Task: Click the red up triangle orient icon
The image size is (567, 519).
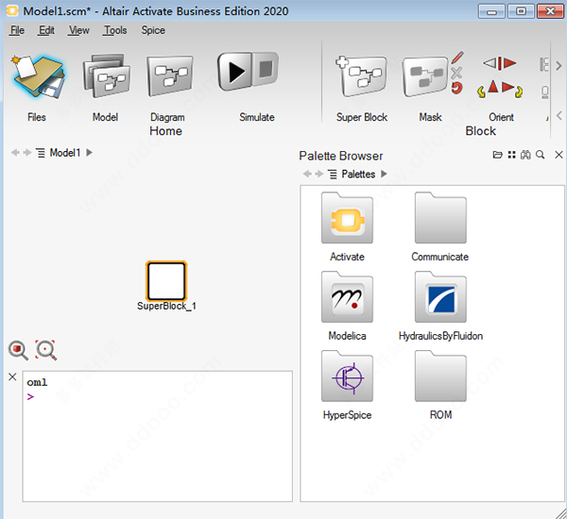Action: (493, 87)
